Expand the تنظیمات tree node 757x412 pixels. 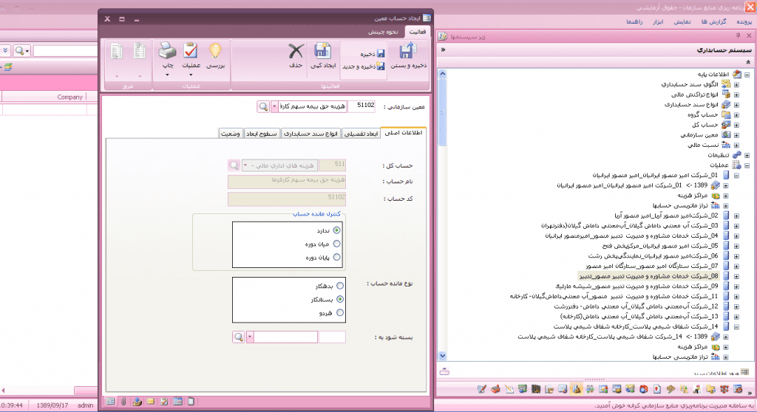click(x=747, y=156)
